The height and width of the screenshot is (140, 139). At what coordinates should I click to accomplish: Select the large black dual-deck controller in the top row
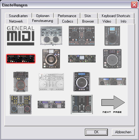(82, 36)
